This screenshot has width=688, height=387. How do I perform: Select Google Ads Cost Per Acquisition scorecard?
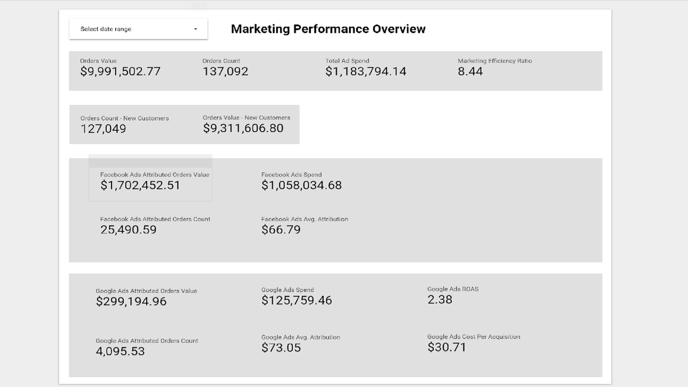click(473, 344)
